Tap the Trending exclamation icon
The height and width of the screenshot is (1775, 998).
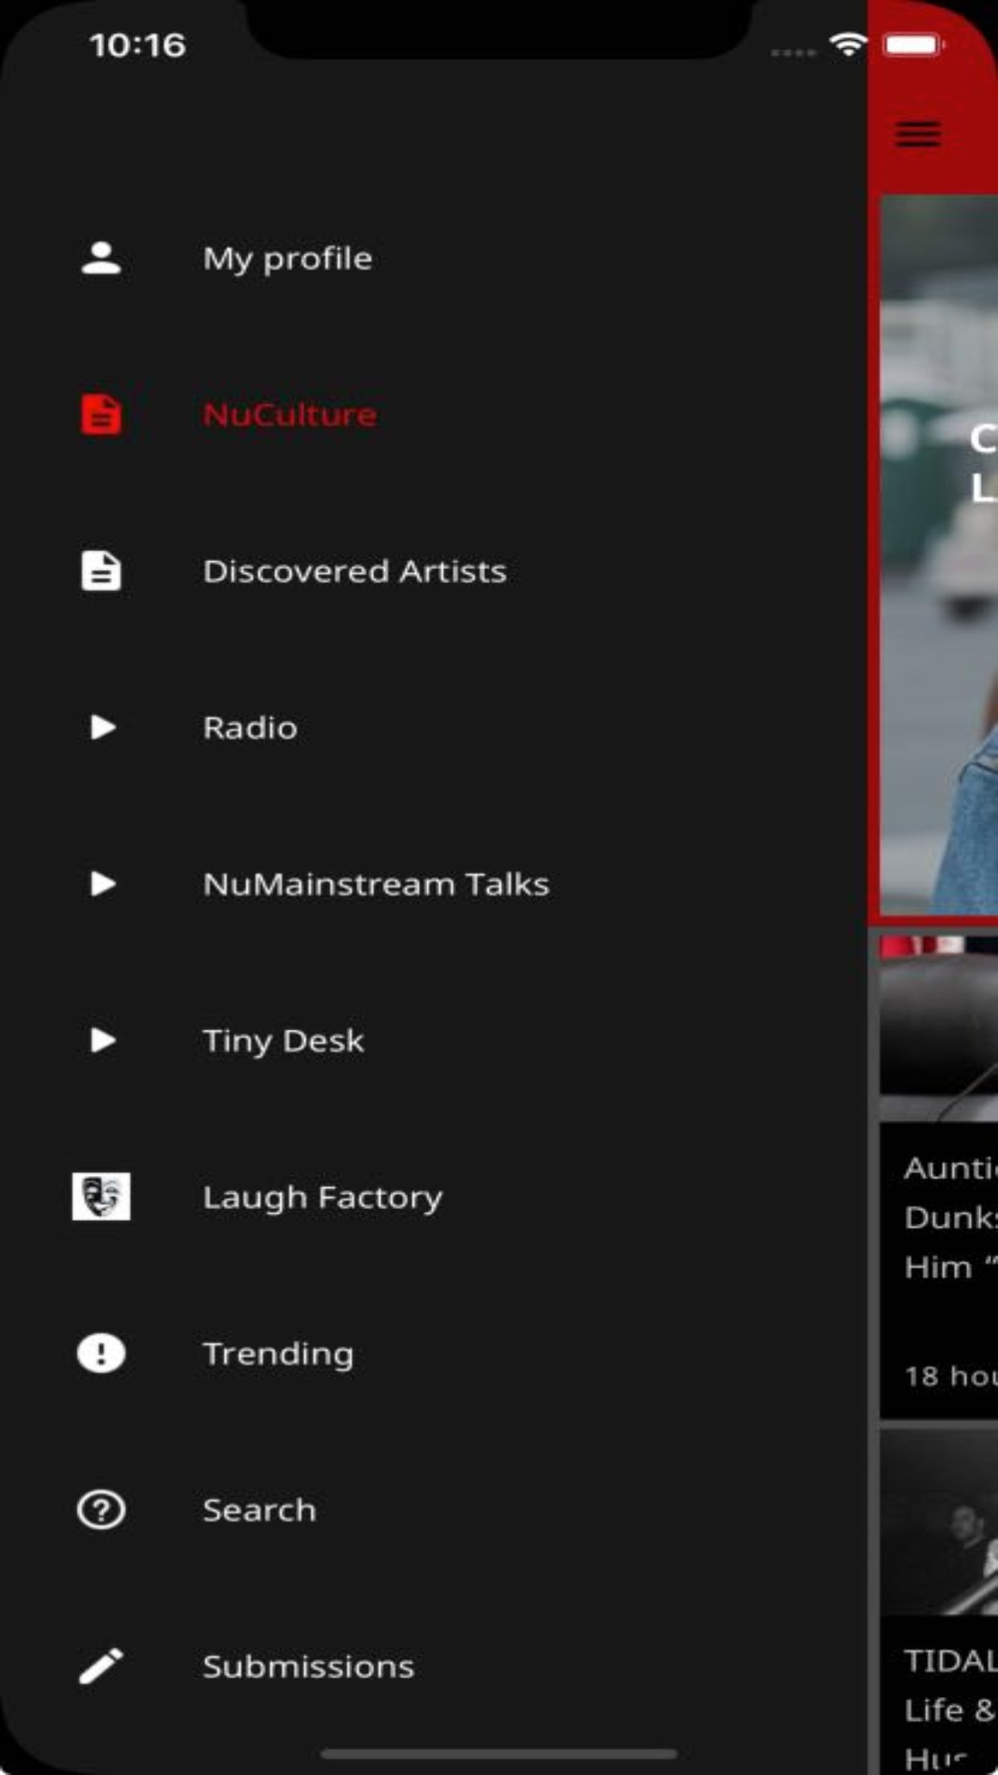click(x=101, y=1354)
